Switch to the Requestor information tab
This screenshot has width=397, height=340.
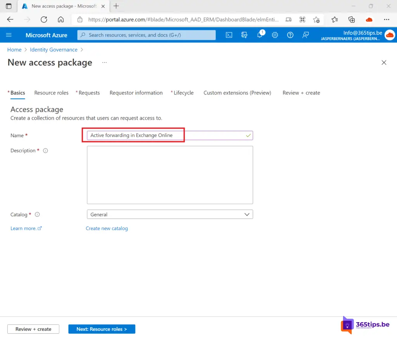[136, 93]
